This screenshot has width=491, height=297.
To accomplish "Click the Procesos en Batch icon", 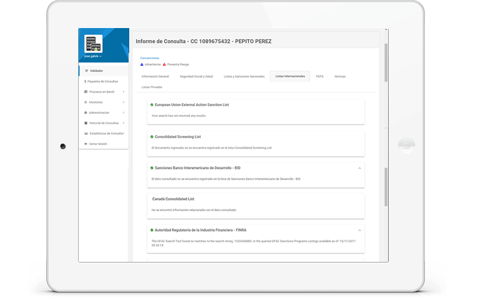I will 86,92.
